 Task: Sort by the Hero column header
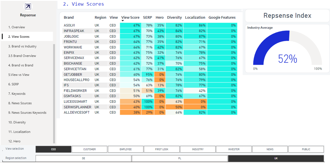point(160,17)
